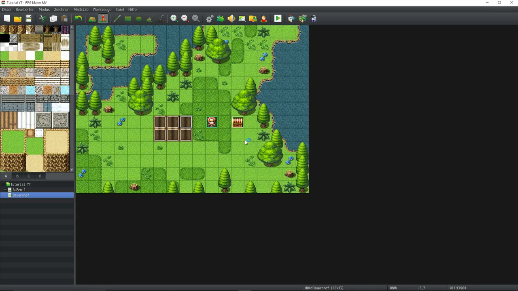This screenshot has height=291, width=518.
Task: Open the Hilfe menu
Action: (132, 9)
